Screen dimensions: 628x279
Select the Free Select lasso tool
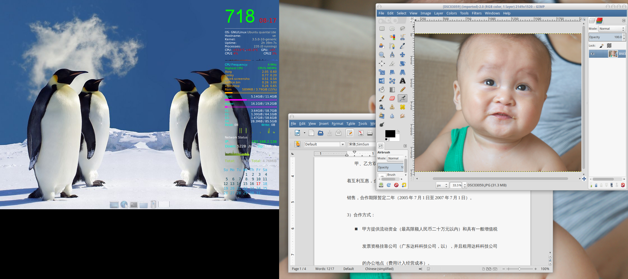[402, 29]
